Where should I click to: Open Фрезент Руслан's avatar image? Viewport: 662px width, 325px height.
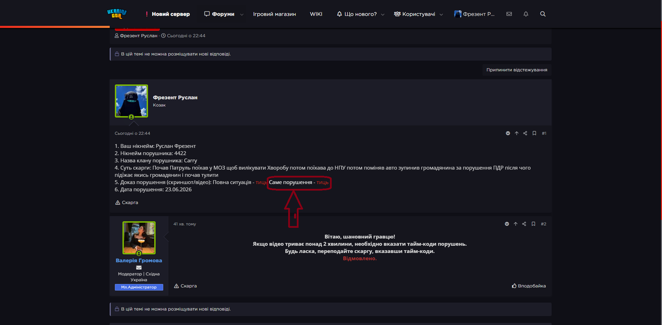(131, 101)
